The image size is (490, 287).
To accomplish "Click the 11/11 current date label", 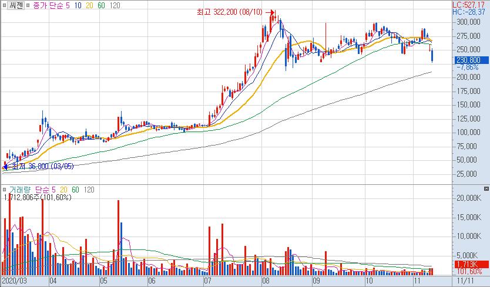I will point(466,281).
